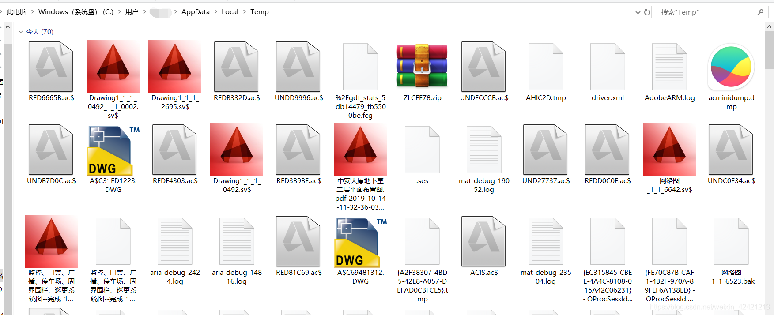Refresh the Temp folder view
The height and width of the screenshot is (315, 774).
(647, 12)
